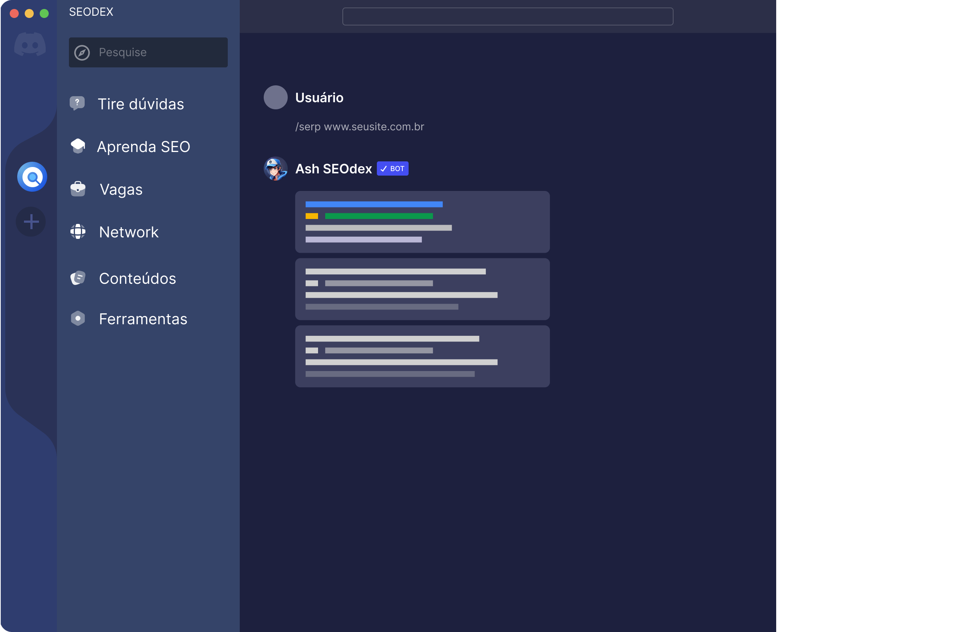Click the question bubble icon beside Tire dúvidas
This screenshot has width=959, height=632.
pyautogui.click(x=78, y=104)
